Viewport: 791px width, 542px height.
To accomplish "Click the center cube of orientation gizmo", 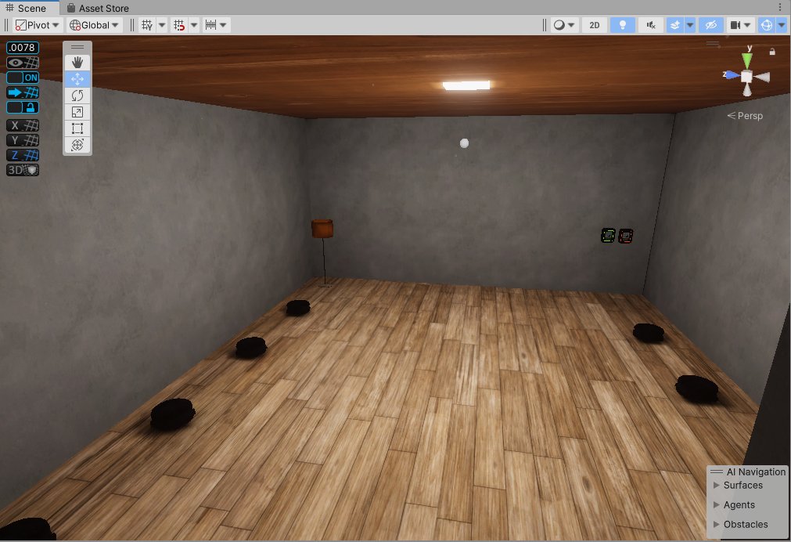I will tap(746, 76).
